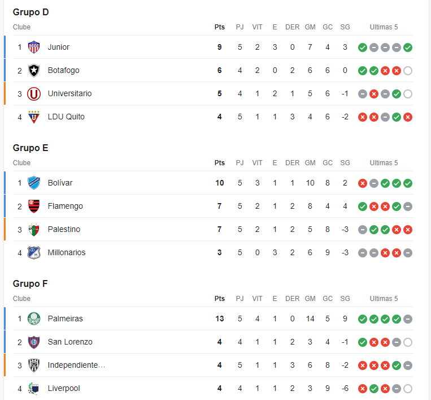
Task: Click the Ultimas 5 header in Grupo F
Action: click(384, 298)
